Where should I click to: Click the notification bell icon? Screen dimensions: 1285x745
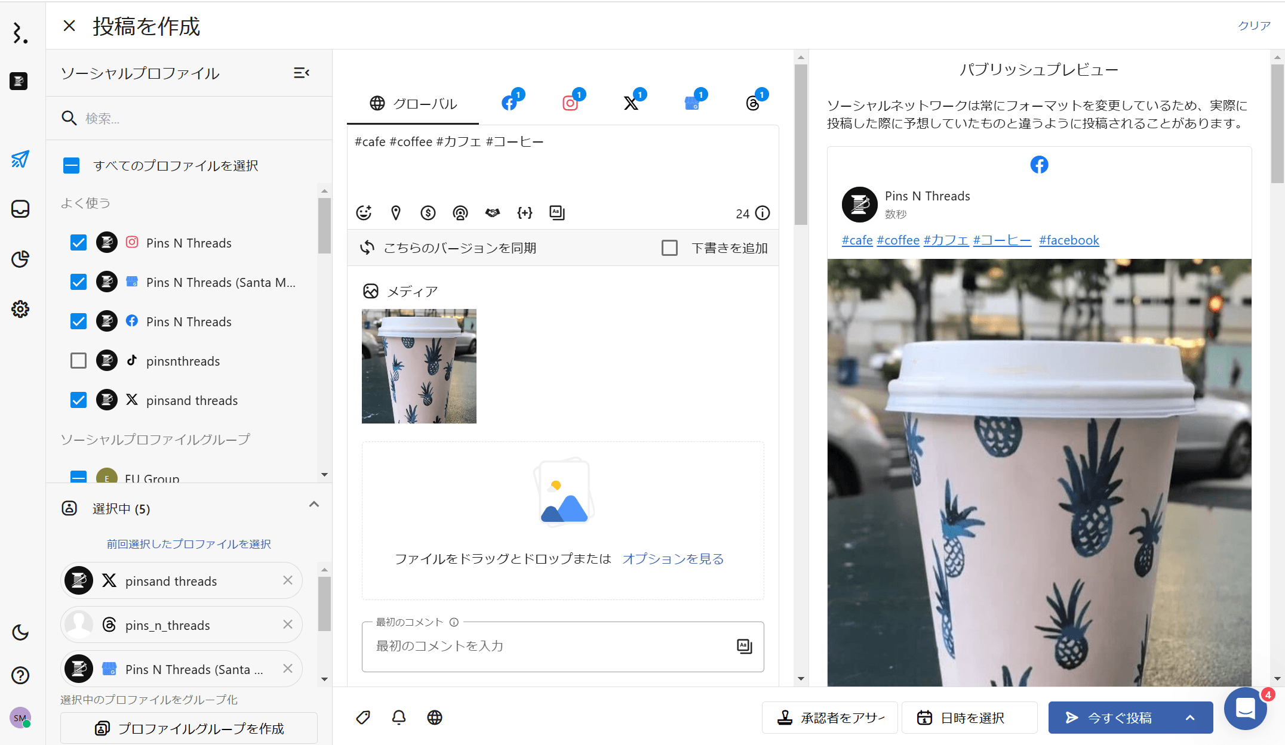(x=399, y=718)
